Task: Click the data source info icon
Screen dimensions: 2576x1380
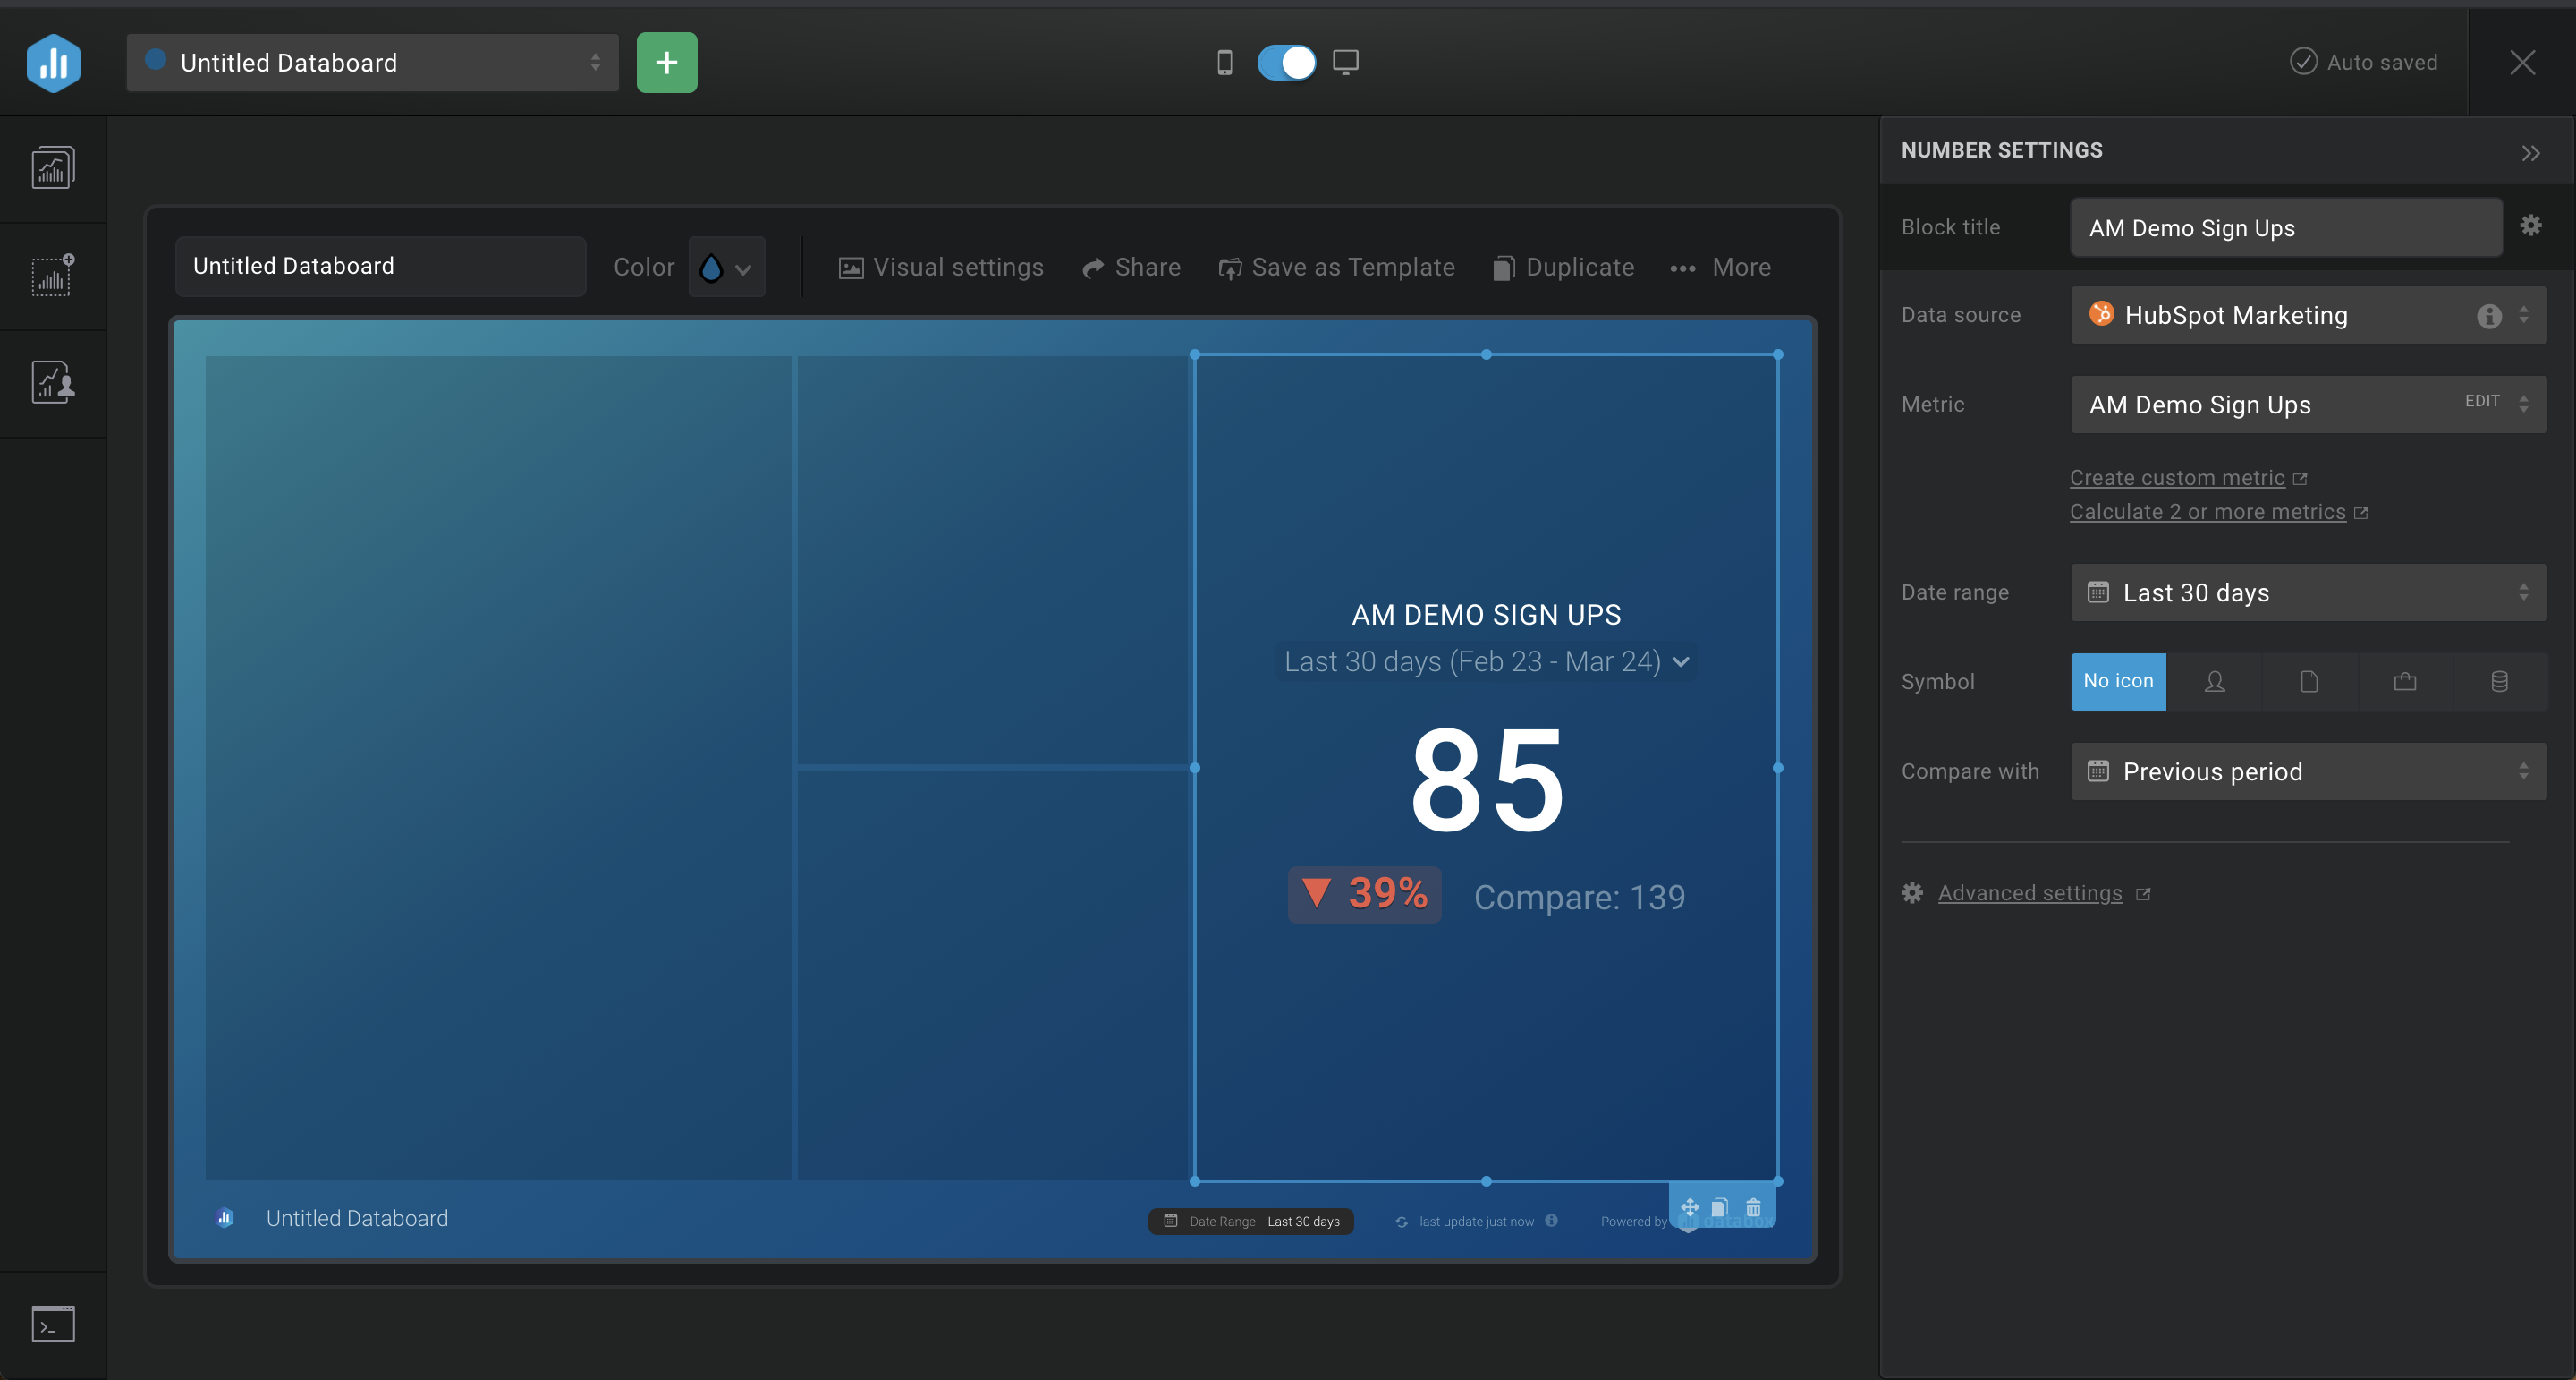Action: click(2489, 316)
